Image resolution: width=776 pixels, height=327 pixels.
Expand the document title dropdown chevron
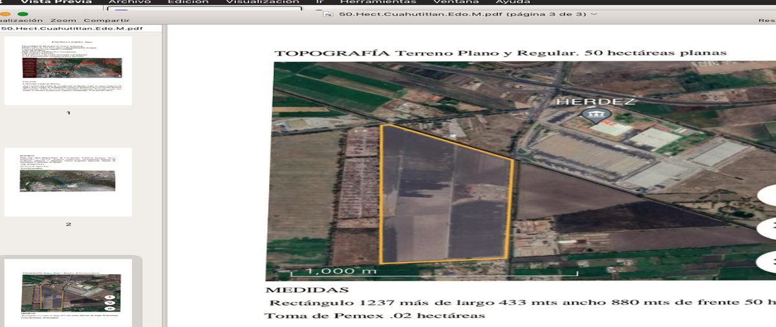click(594, 14)
